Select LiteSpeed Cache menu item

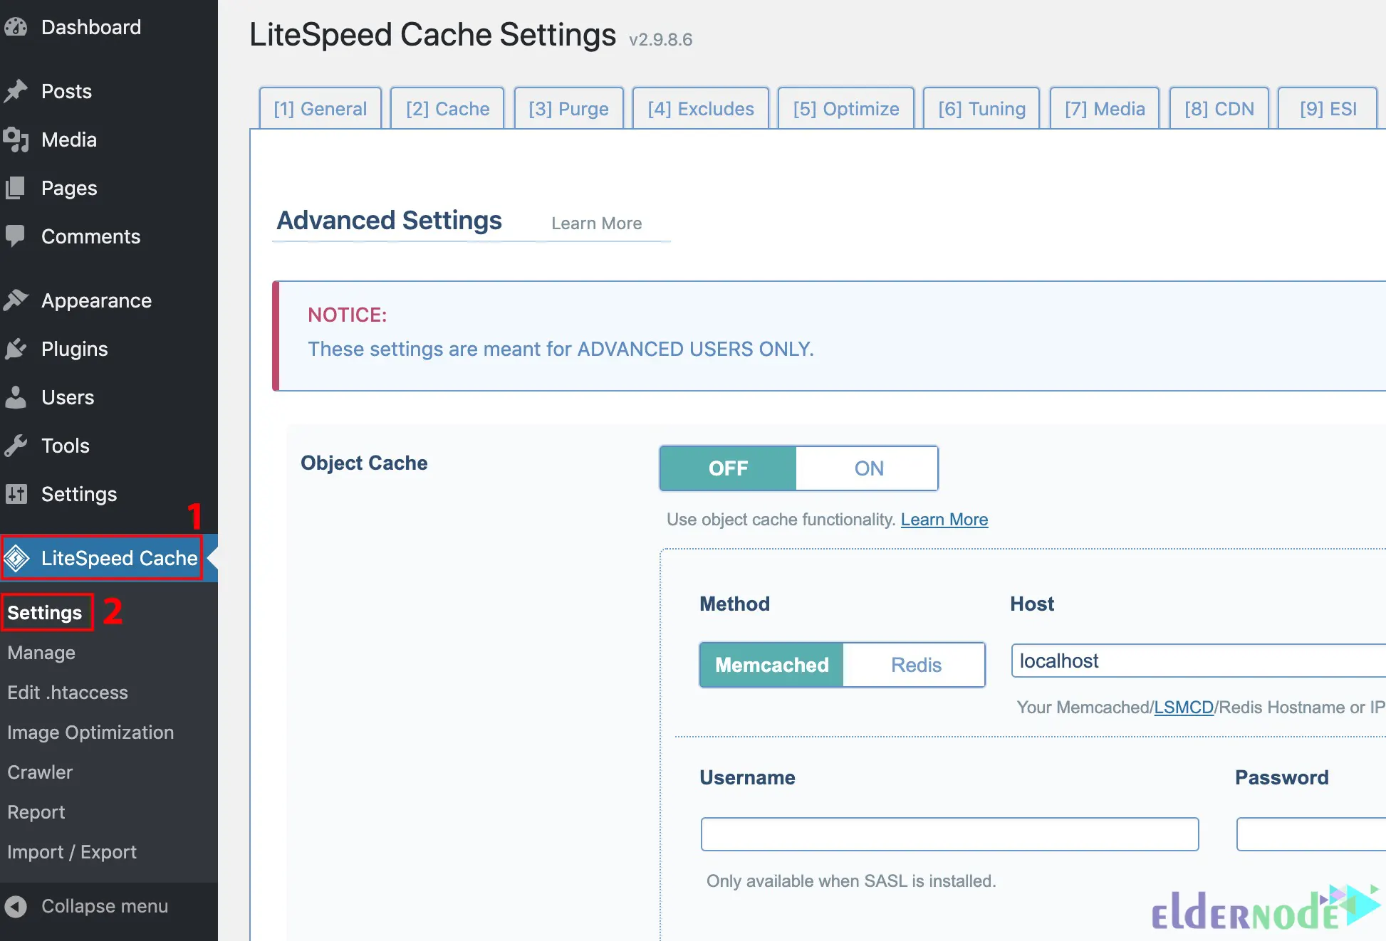pos(109,558)
